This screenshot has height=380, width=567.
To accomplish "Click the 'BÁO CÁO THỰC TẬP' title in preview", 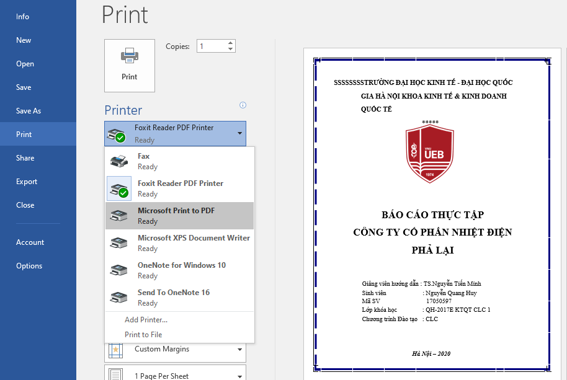I will coord(432,214).
